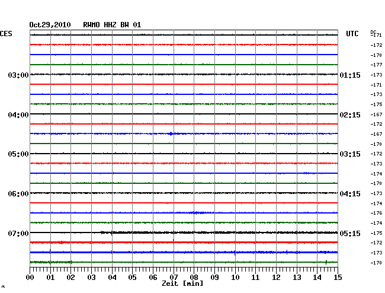The image size is (385, 293).
Task: Pick minute 07 on the time axis
Action: (x=174, y=277)
